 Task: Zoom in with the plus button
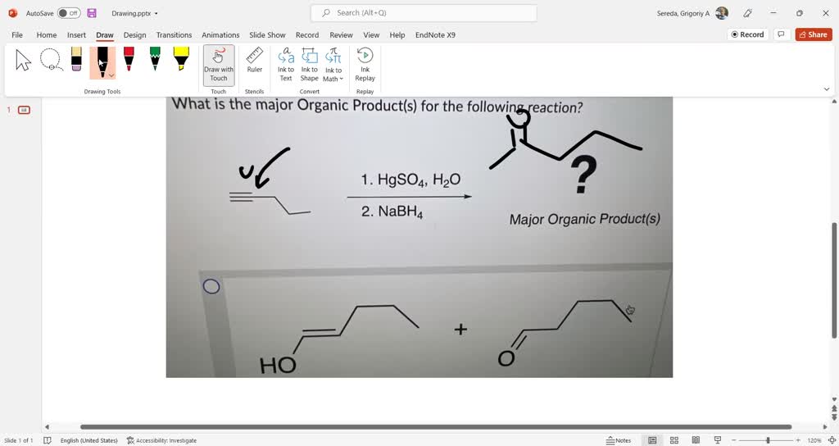coord(798,440)
